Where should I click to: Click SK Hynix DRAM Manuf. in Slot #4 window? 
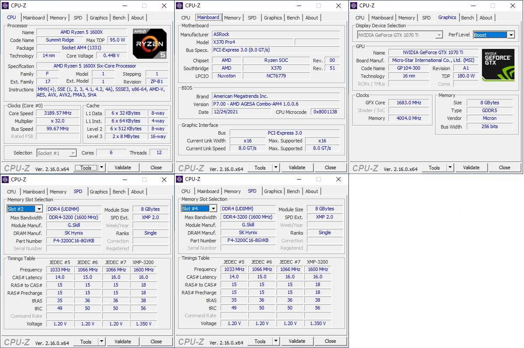(x=248, y=233)
